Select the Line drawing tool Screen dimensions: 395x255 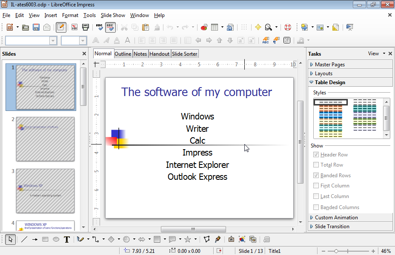coord(24,239)
